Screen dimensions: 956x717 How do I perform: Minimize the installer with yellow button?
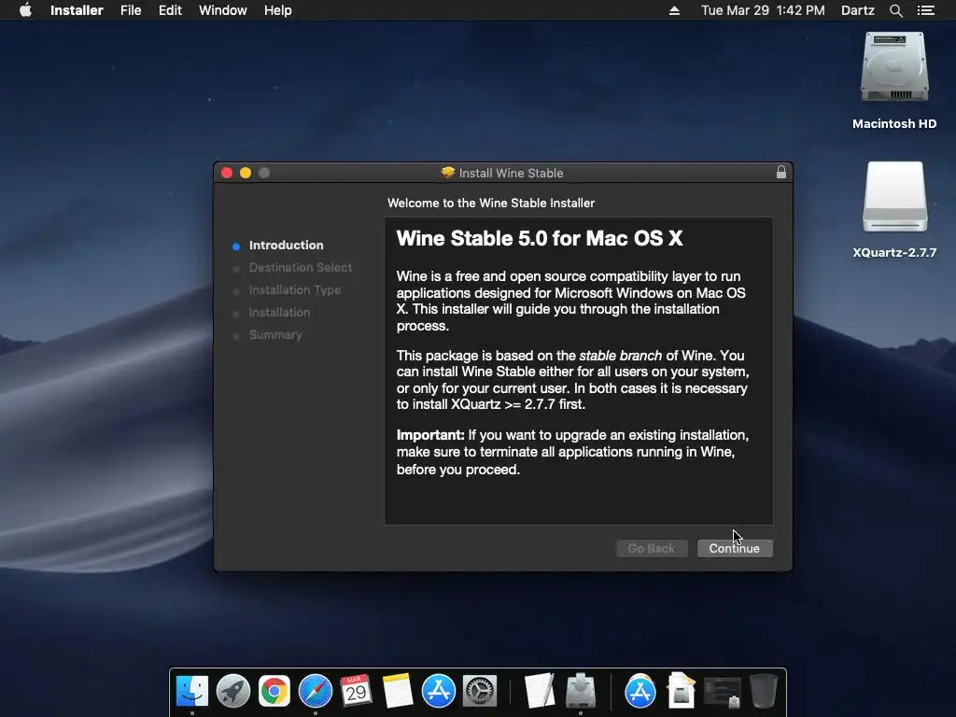tap(246, 173)
